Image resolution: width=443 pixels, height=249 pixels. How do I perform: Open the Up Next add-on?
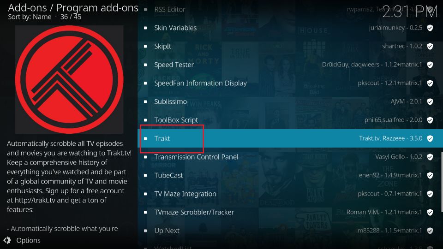290,231
